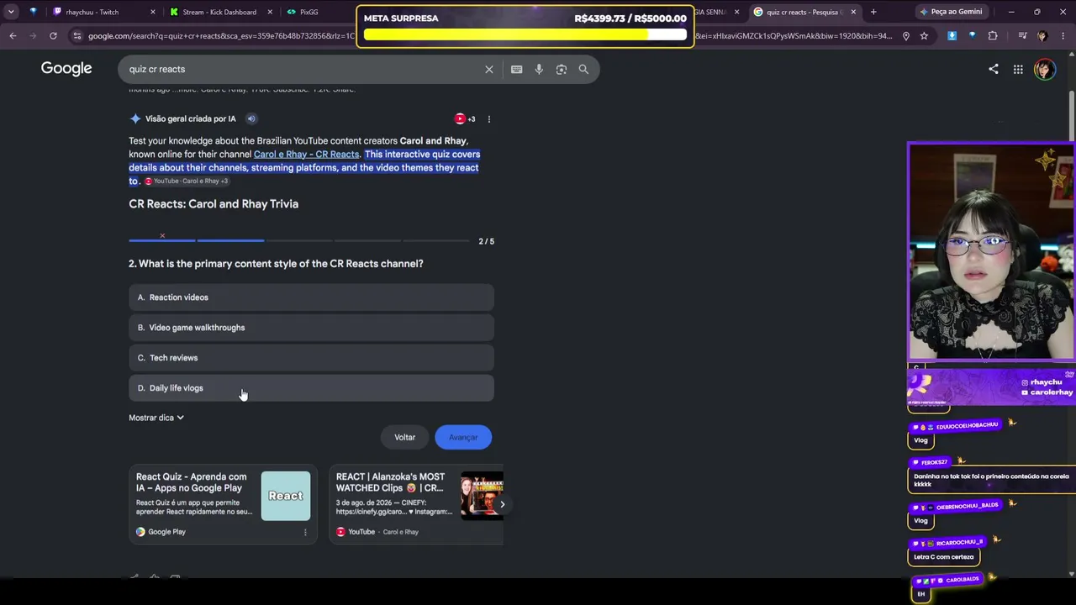Click the Meta Surpresa donation progress bar
This screenshot has width=1076, height=605.
(x=525, y=35)
